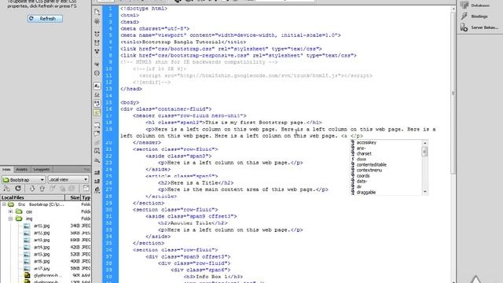Toggle Word Wrap icon in coding toolbar
Image resolution: width=503 pixels, height=283 pixels.
click(x=97, y=103)
